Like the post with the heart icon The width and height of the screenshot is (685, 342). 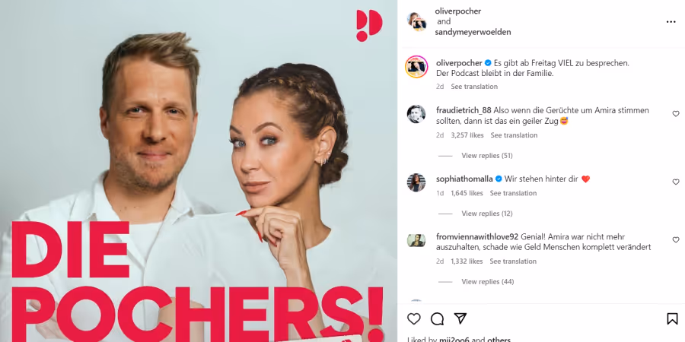(414, 319)
